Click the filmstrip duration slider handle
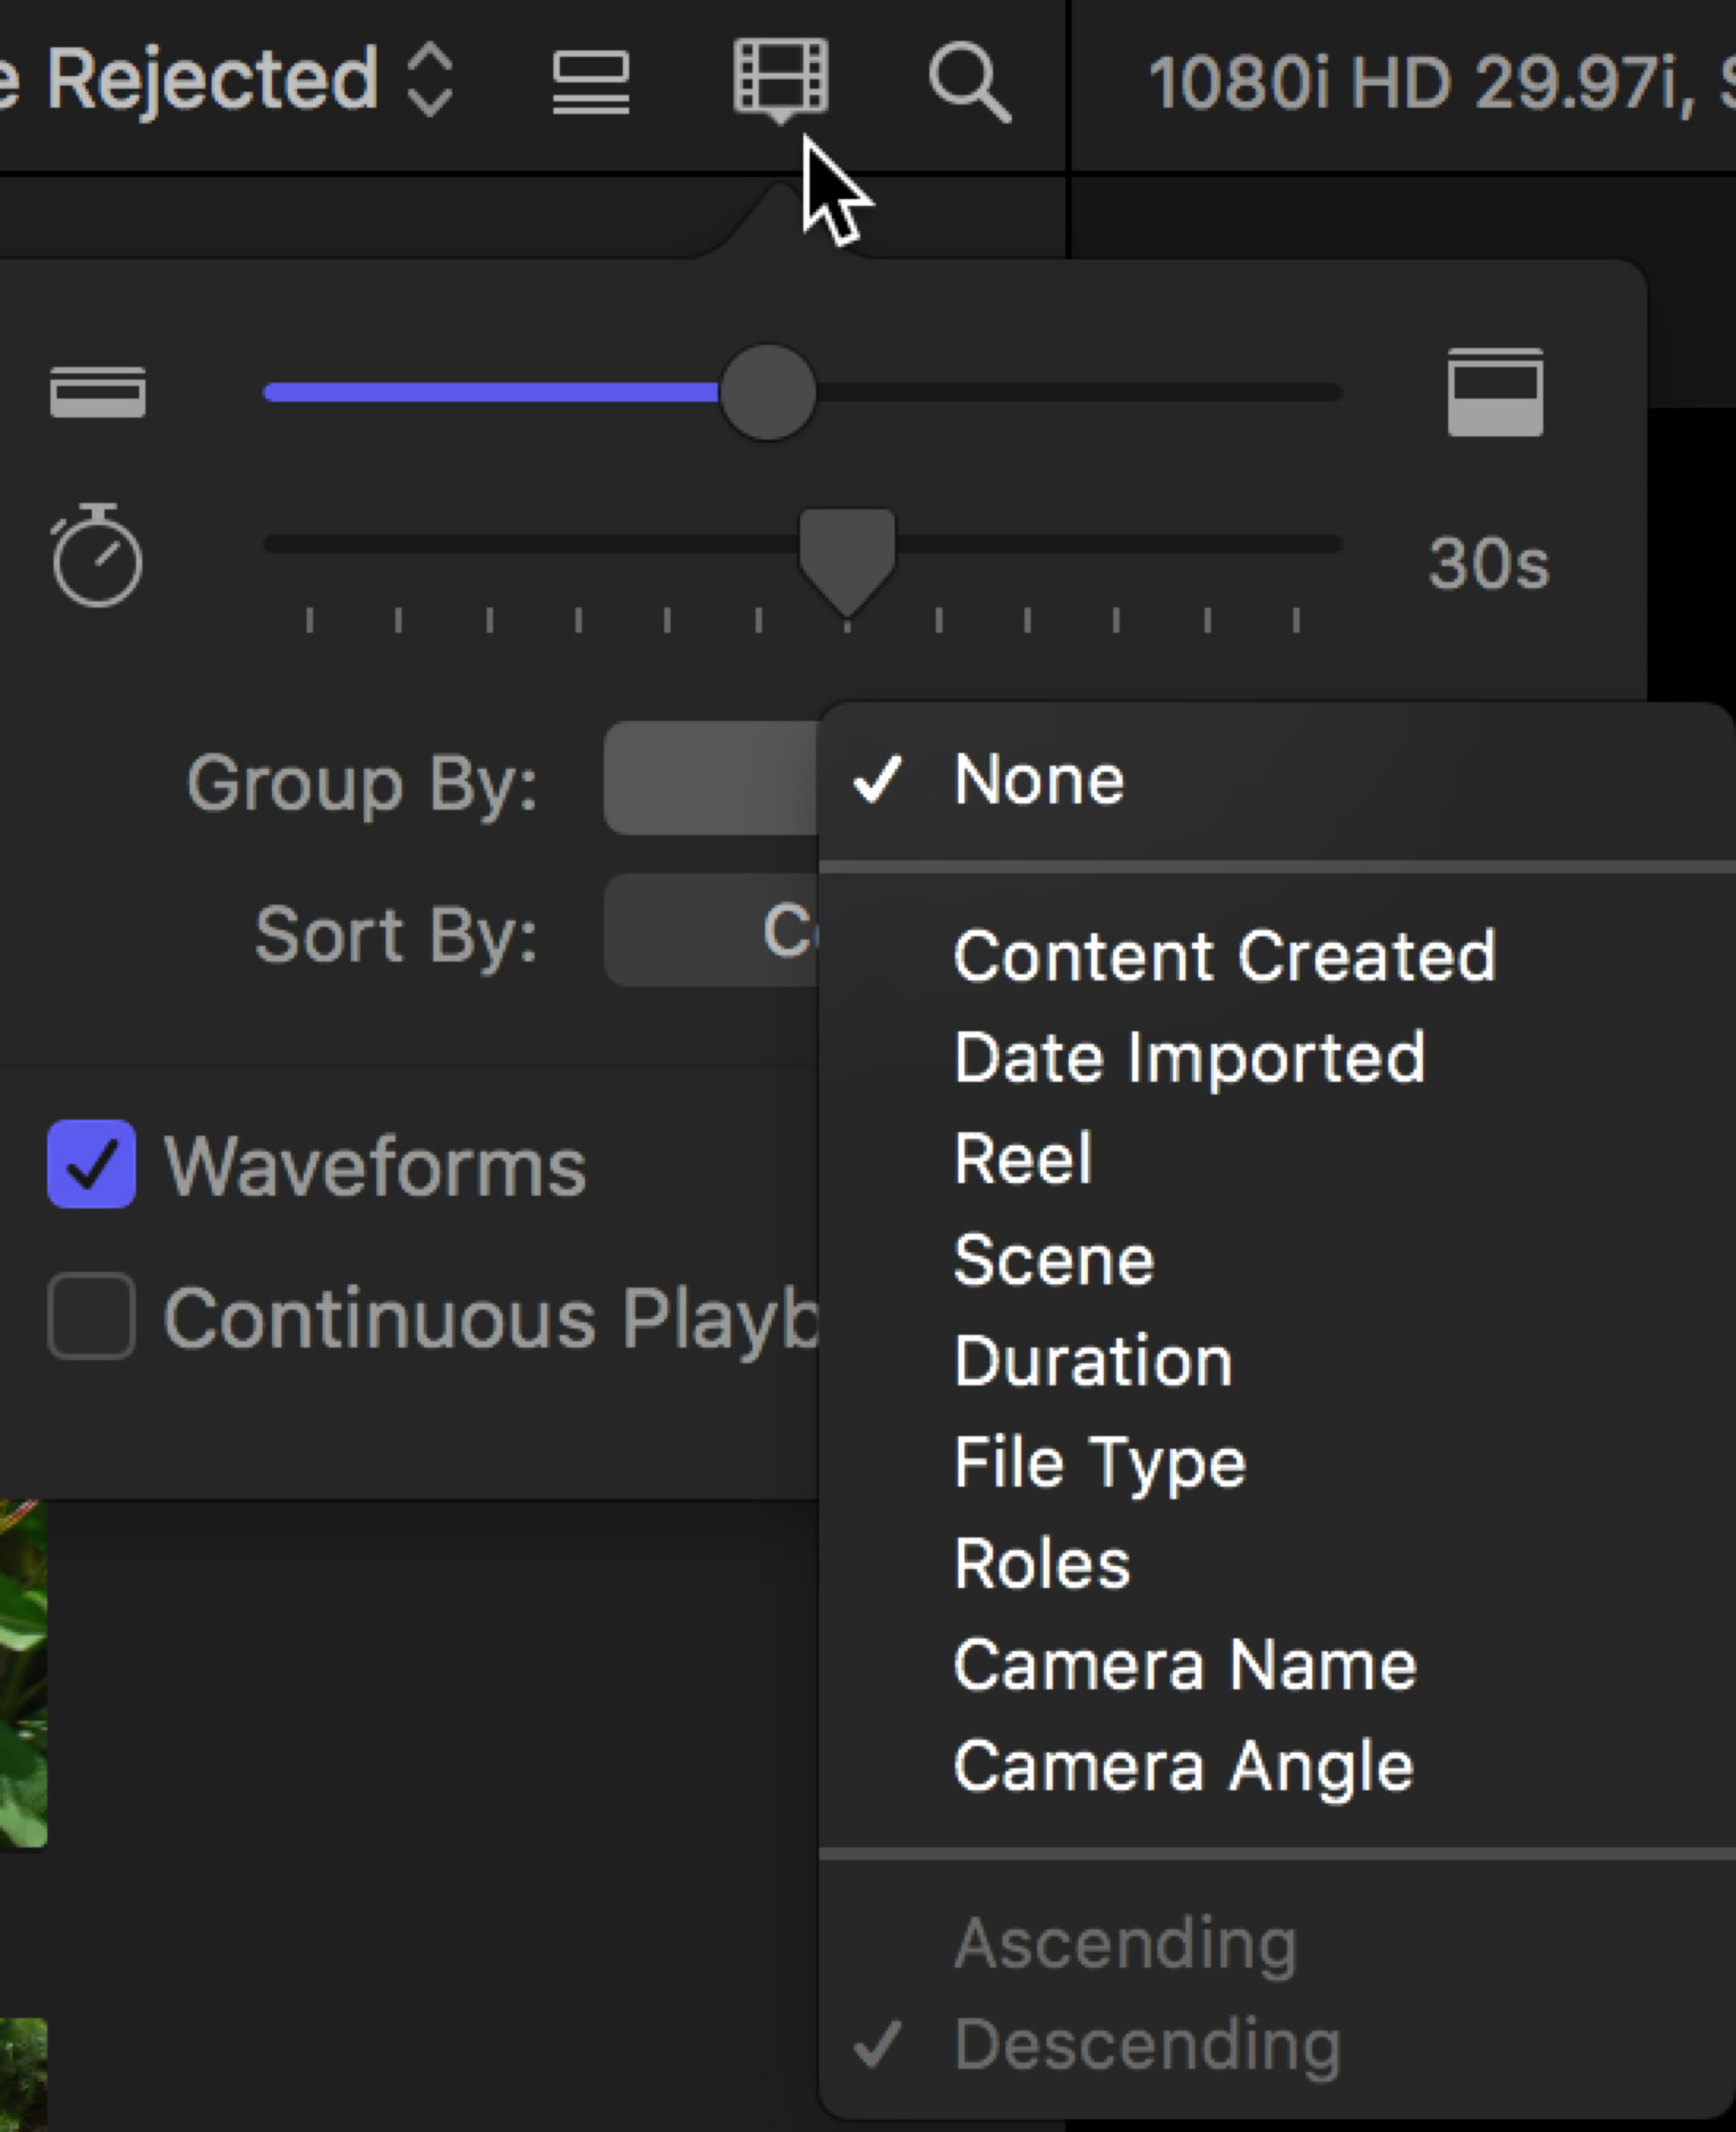Viewport: 1736px width, 2132px height. click(846, 555)
